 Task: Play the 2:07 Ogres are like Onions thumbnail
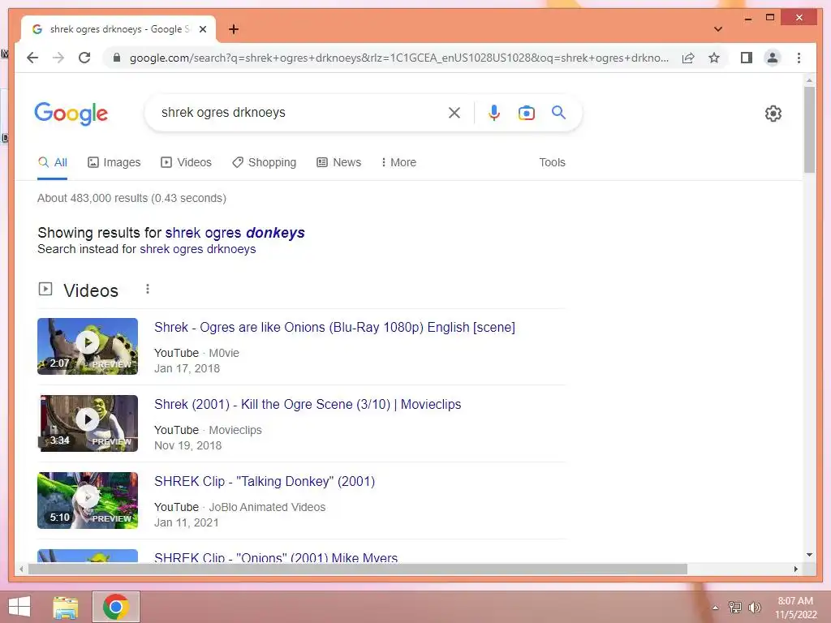coord(88,346)
